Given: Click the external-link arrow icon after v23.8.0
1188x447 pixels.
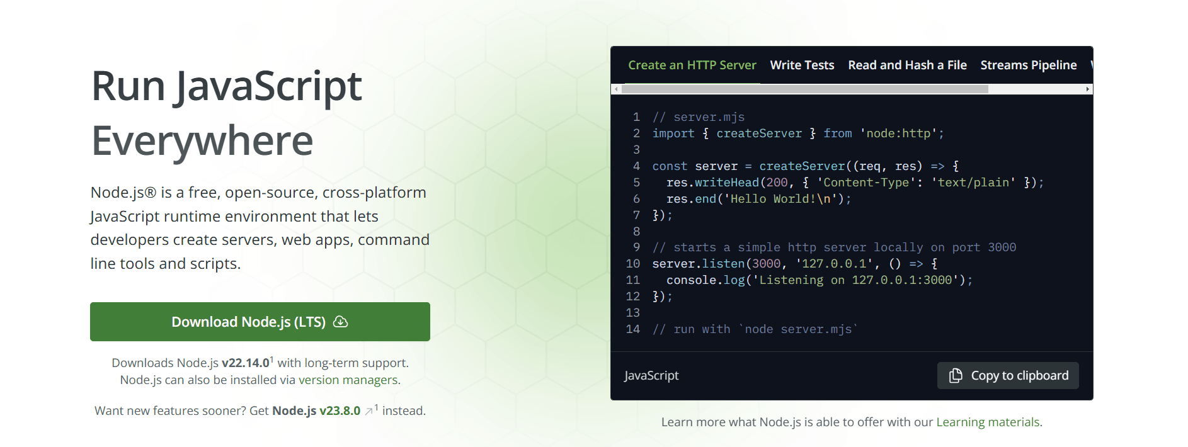Looking at the screenshot, I should [368, 412].
